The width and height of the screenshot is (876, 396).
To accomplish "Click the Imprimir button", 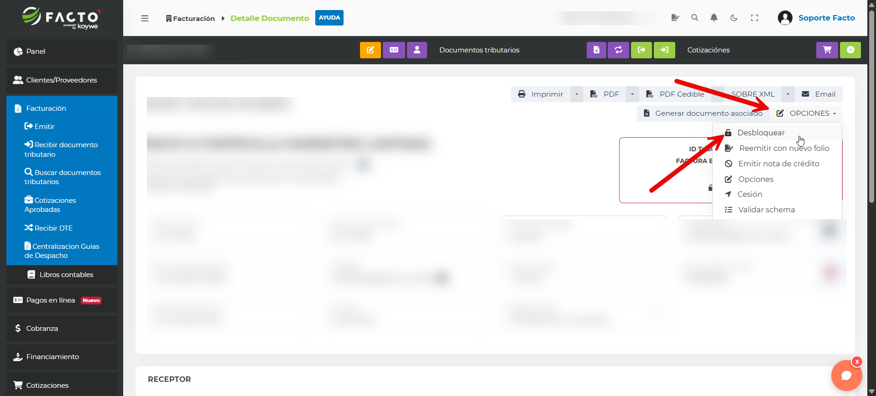I will (541, 94).
